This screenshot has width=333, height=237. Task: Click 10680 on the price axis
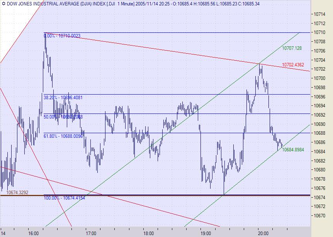pos(319,170)
